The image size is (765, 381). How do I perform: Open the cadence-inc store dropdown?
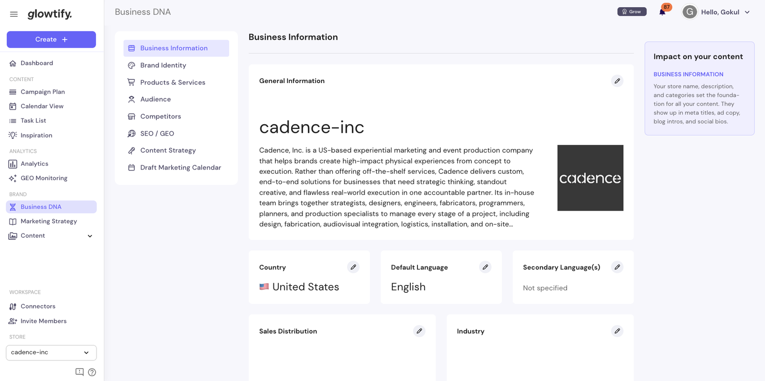tap(51, 353)
